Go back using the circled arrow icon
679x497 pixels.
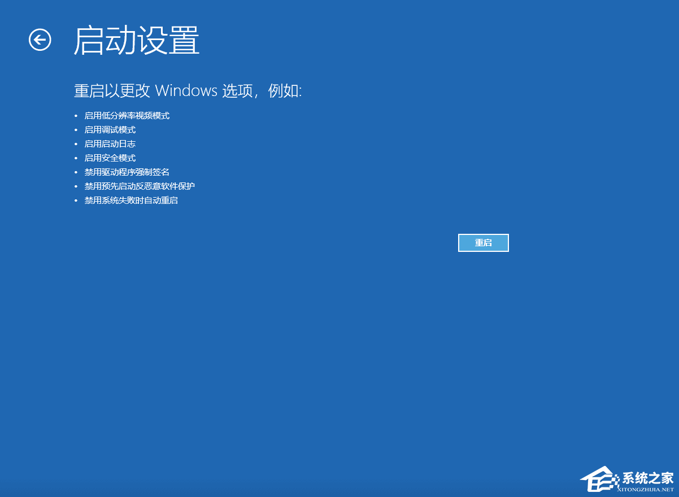click(x=40, y=40)
